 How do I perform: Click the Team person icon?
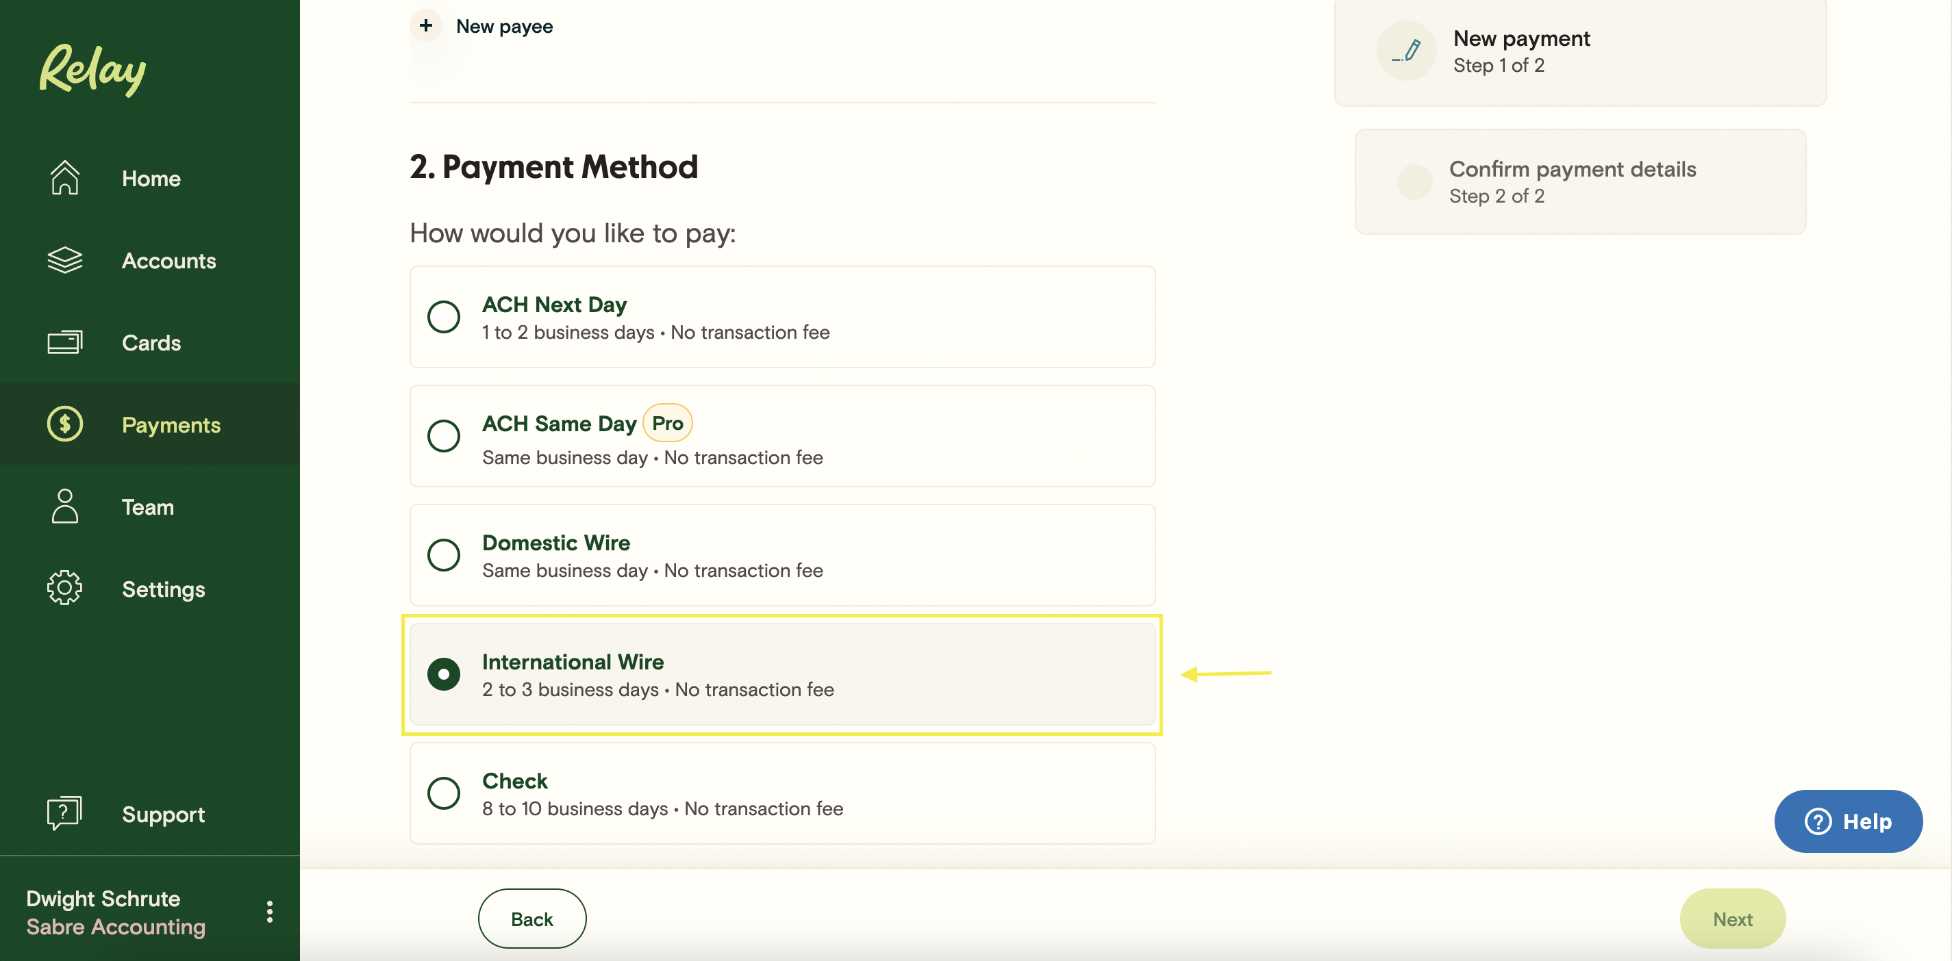click(x=64, y=506)
